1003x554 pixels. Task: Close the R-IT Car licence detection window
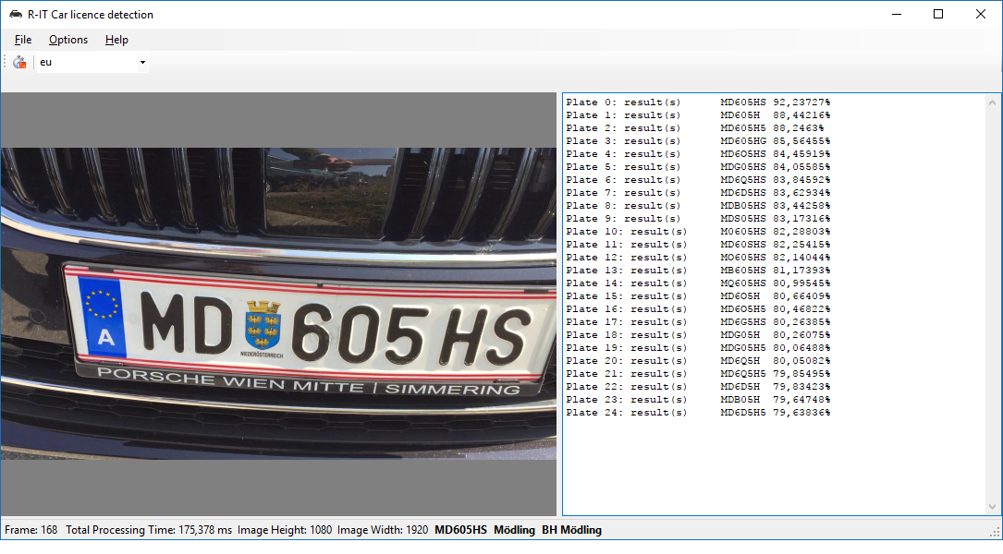(x=981, y=14)
